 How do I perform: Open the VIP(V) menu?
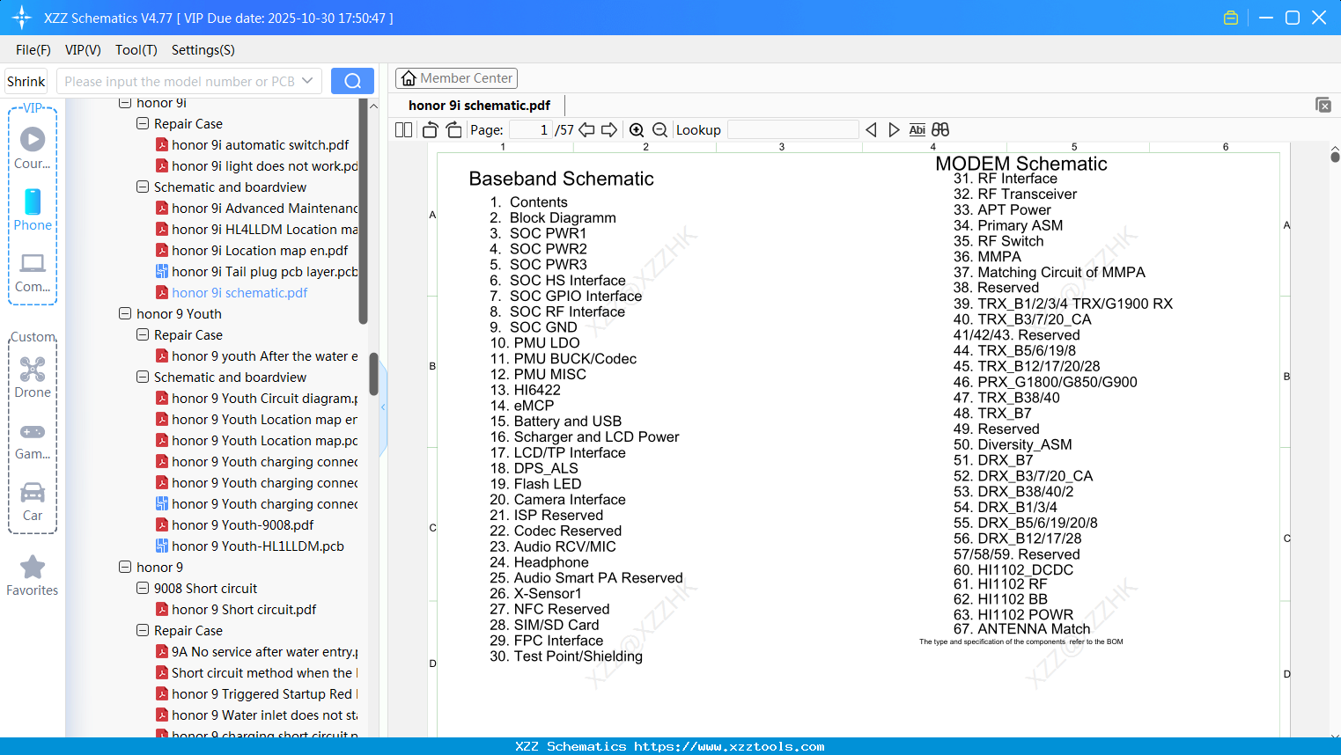(x=83, y=50)
